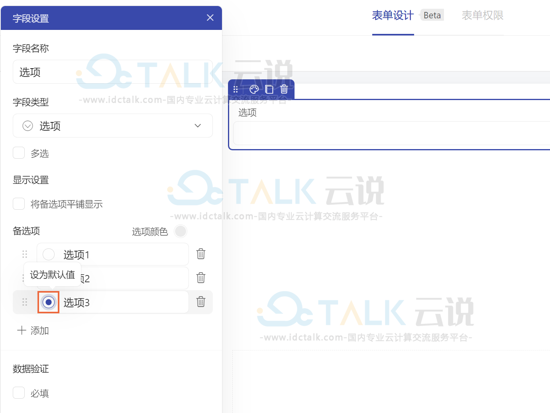Delete field using toolbar trash icon
The height and width of the screenshot is (413, 550).
click(284, 89)
